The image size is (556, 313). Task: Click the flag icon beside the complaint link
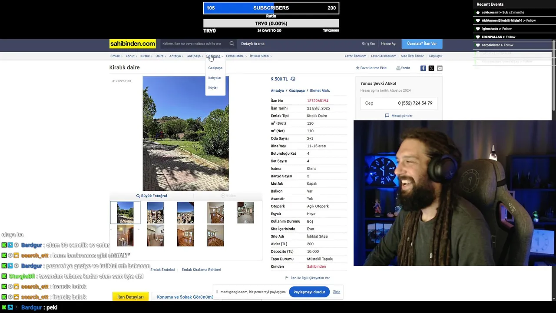coord(287,278)
